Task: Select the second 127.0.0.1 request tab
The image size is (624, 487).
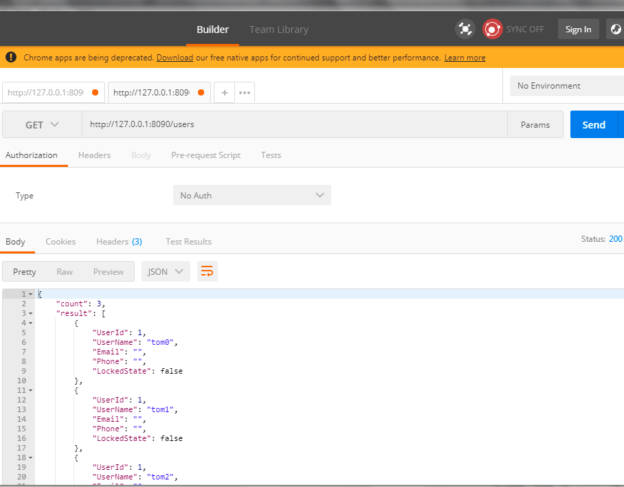Action: tap(159, 93)
